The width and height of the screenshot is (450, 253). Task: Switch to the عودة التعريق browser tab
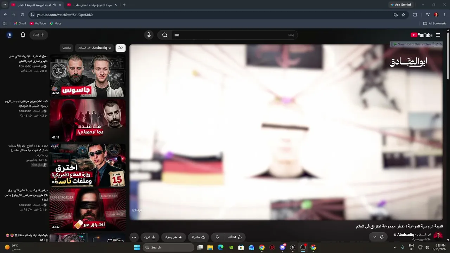tap(92, 5)
